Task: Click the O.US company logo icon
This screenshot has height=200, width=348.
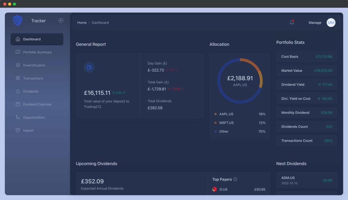Action: [x=215, y=189]
